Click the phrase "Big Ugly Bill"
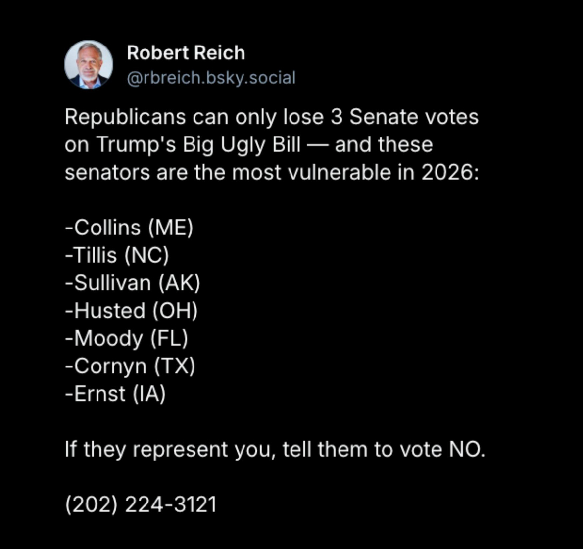Screen dimensions: 583x549 (242, 145)
